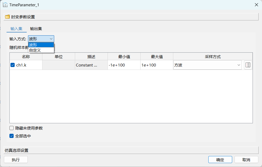The height and width of the screenshot is (167, 262).
Task: Choose 波形 in the dropdown list
Action: coord(41,45)
